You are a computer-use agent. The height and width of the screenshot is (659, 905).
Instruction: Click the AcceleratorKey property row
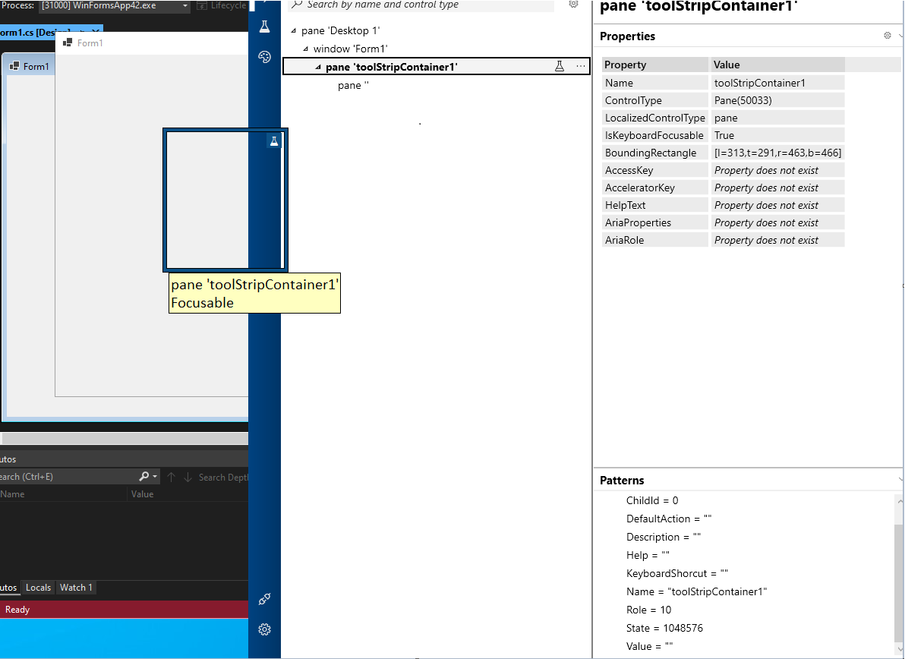[x=724, y=188]
